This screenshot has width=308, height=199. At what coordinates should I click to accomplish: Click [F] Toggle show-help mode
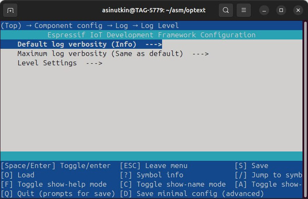[54, 184]
